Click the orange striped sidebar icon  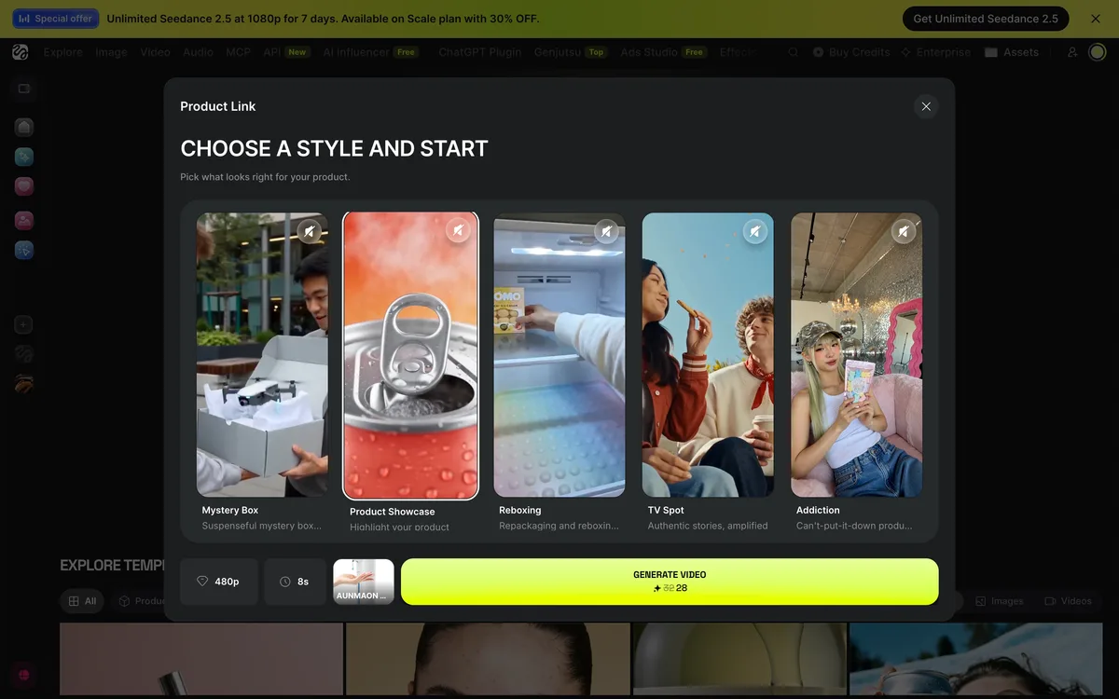(24, 383)
